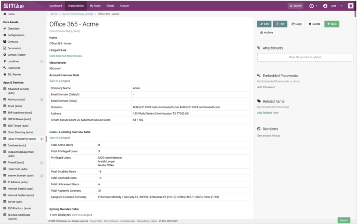Click the BDR Appliance (auto) table icon
The image size is (357, 224).
[x=5, y=112]
